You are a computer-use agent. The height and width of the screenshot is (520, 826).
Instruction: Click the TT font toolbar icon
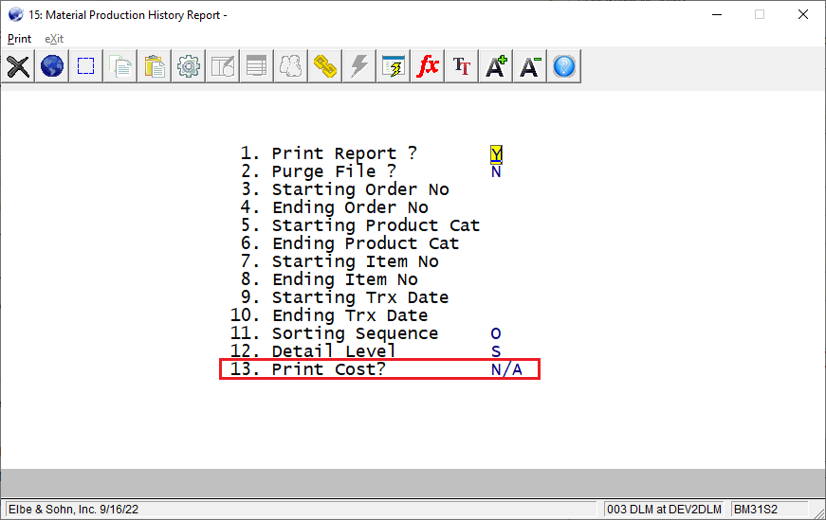coord(462,66)
